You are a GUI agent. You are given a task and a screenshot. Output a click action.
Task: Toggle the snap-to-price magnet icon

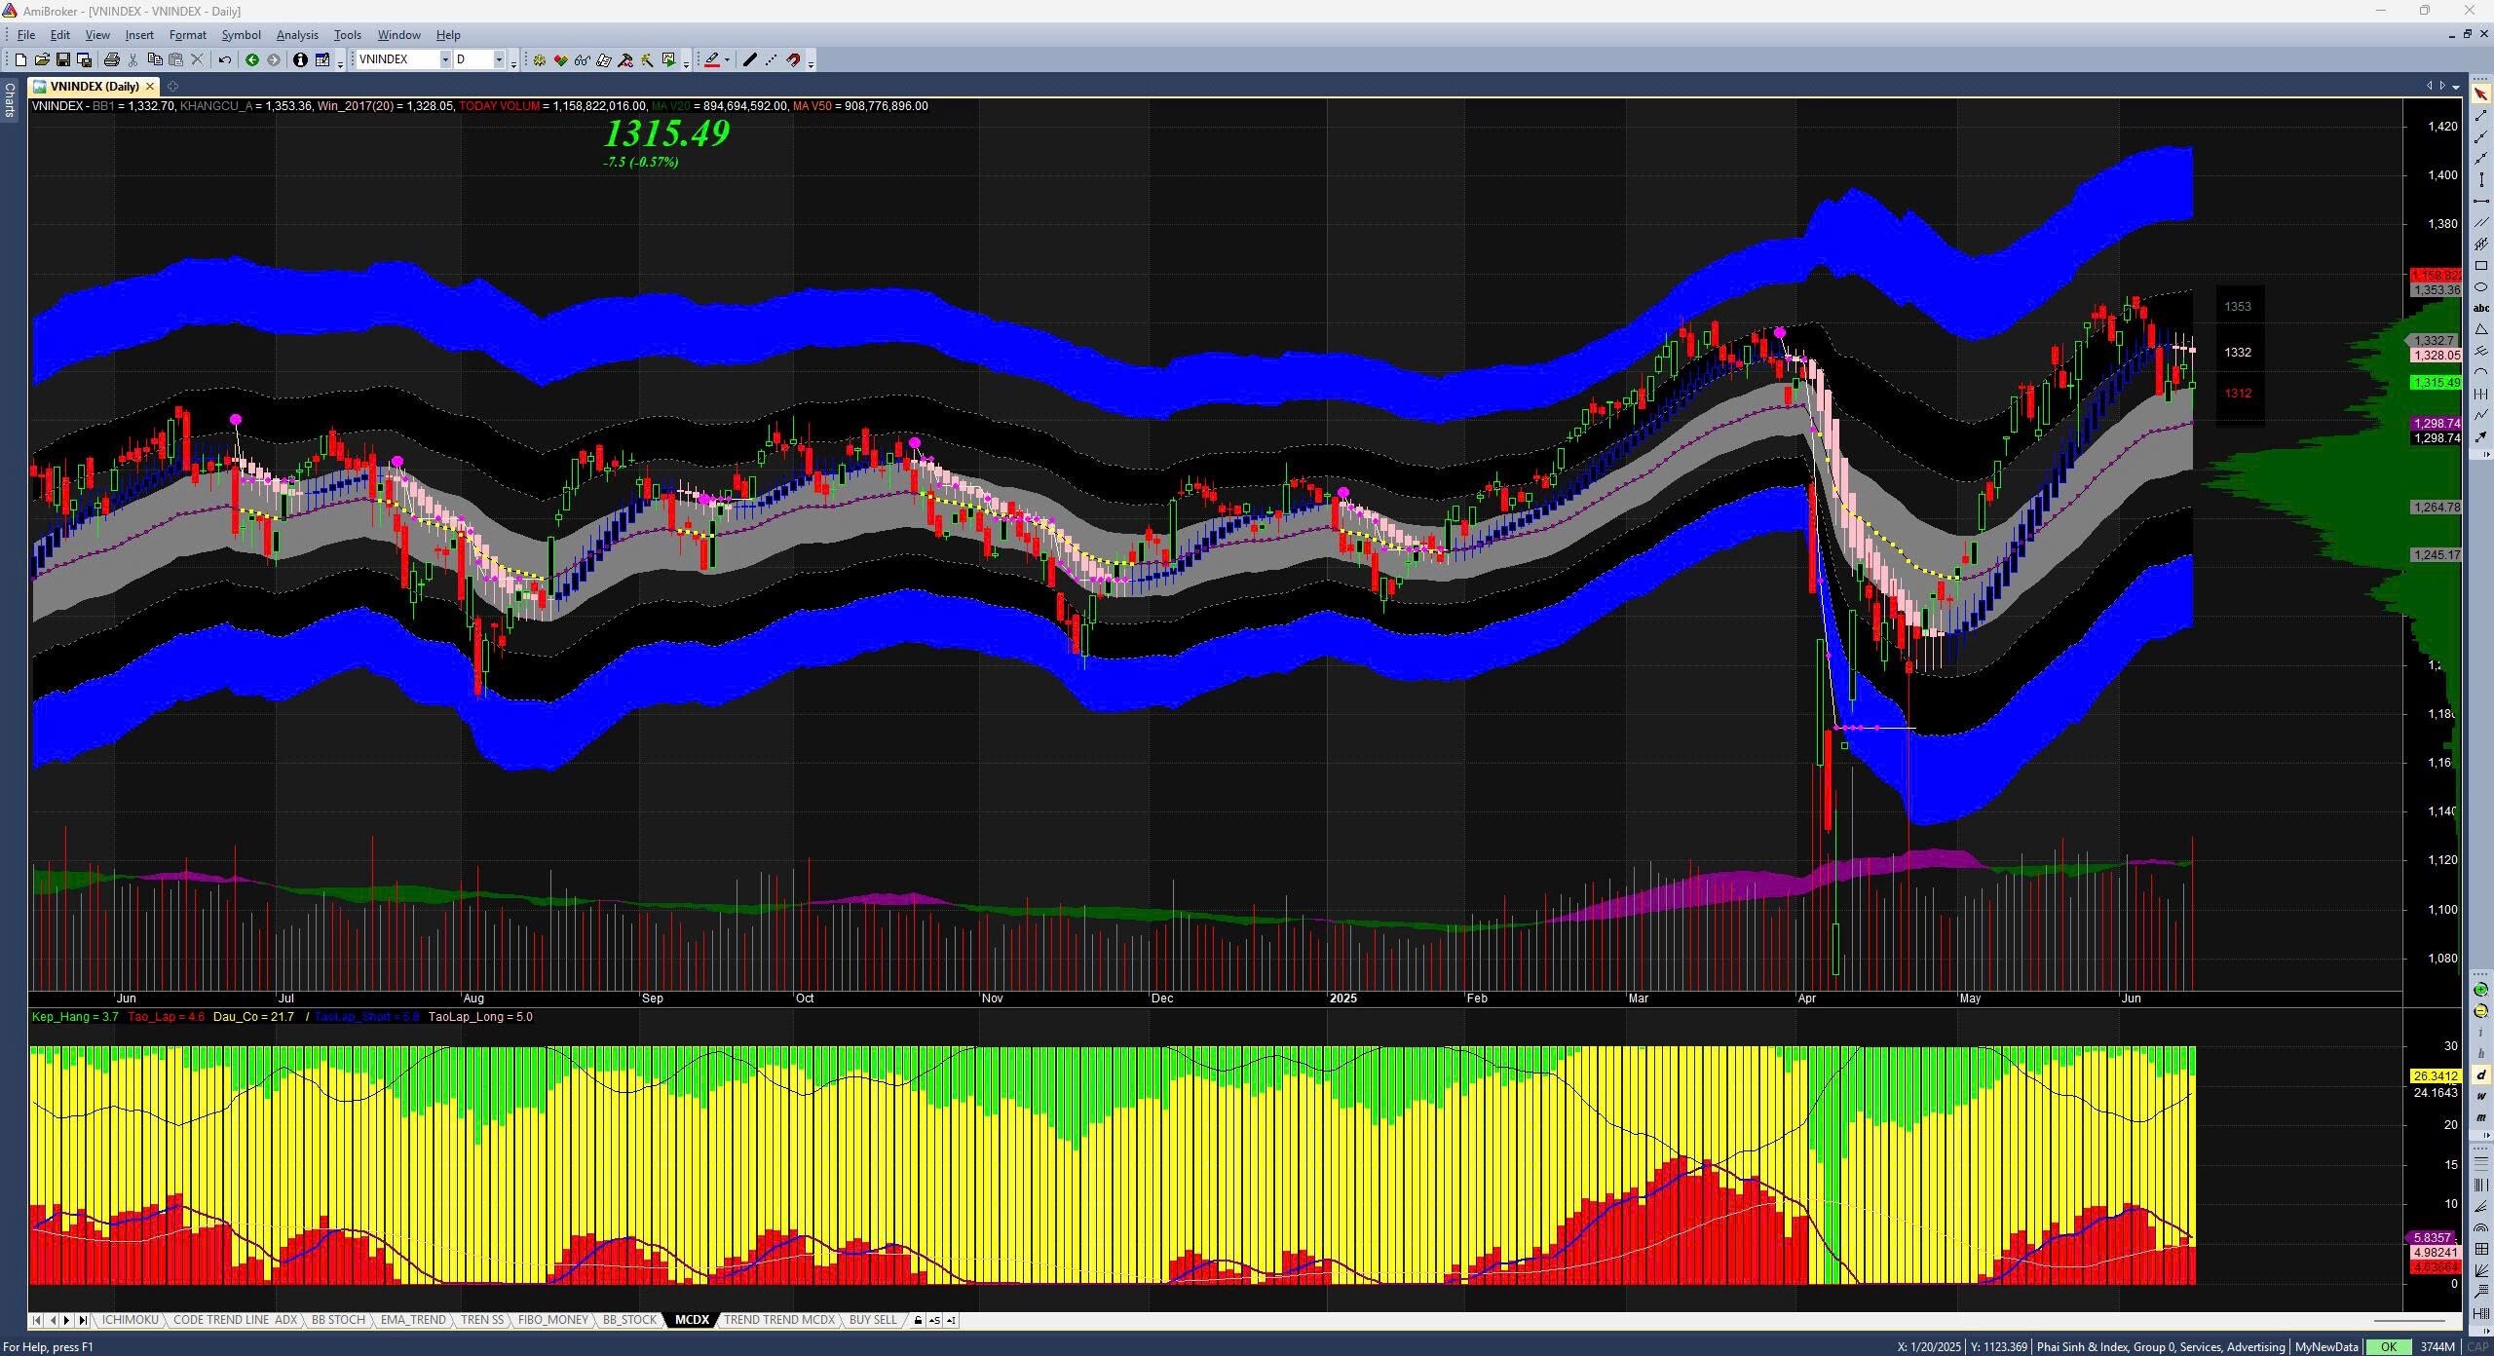[x=794, y=59]
